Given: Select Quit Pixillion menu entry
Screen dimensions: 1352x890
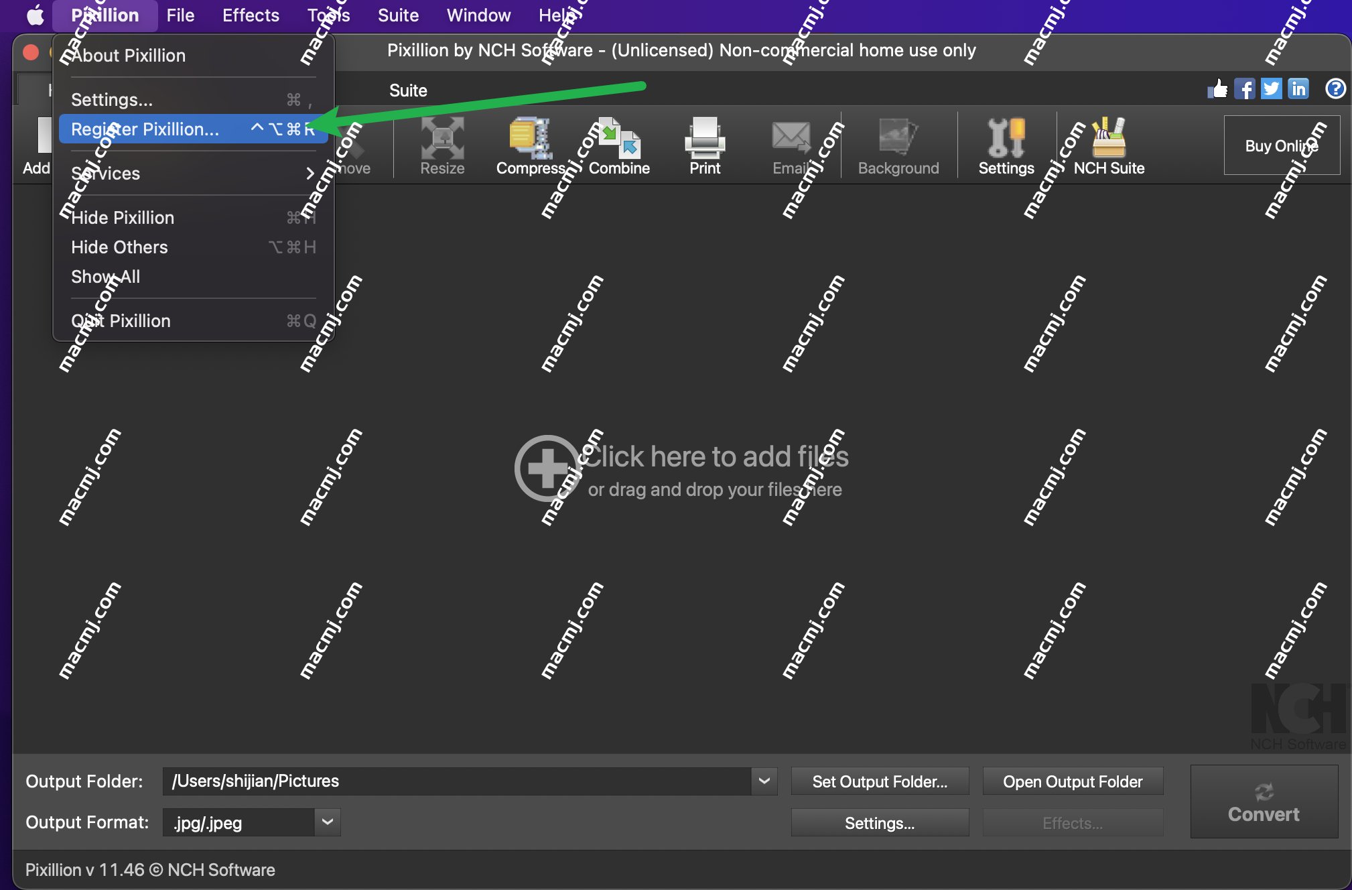Looking at the screenshot, I should click(193, 321).
